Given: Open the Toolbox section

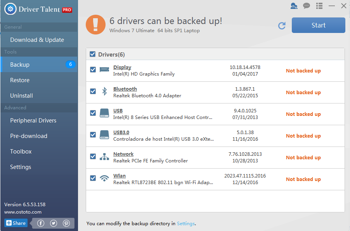Looking at the screenshot, I should [x=39, y=152].
